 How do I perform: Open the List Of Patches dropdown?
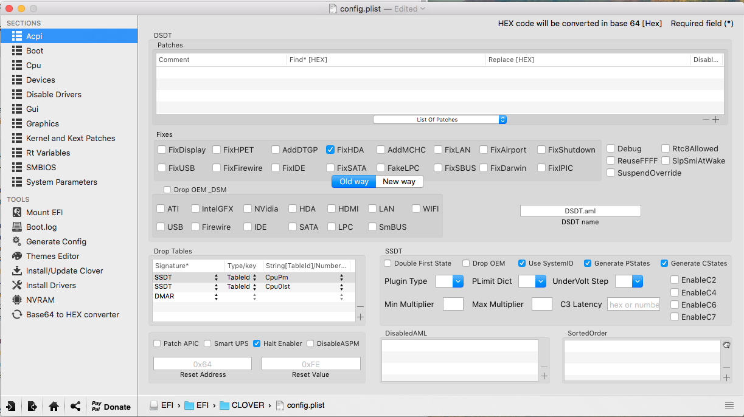(439, 120)
